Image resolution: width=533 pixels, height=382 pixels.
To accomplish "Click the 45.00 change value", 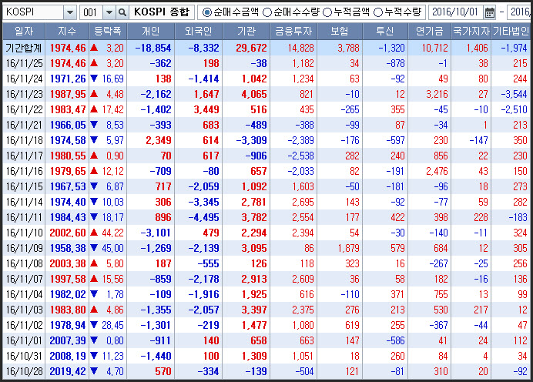I will click(113, 248).
